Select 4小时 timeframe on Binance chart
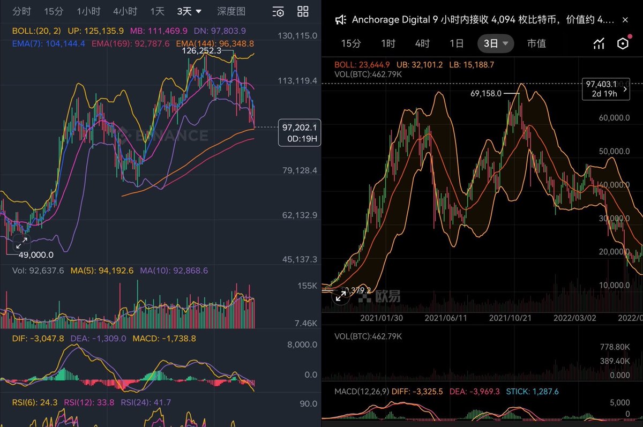 pyautogui.click(x=125, y=11)
